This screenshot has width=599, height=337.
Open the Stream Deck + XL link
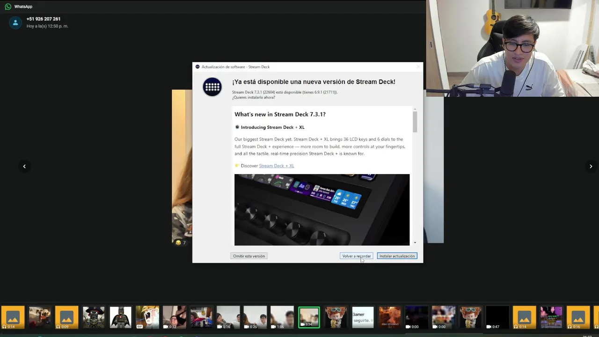(277, 166)
